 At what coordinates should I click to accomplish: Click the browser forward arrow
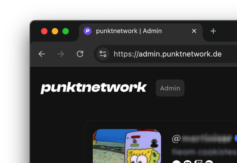(61, 54)
